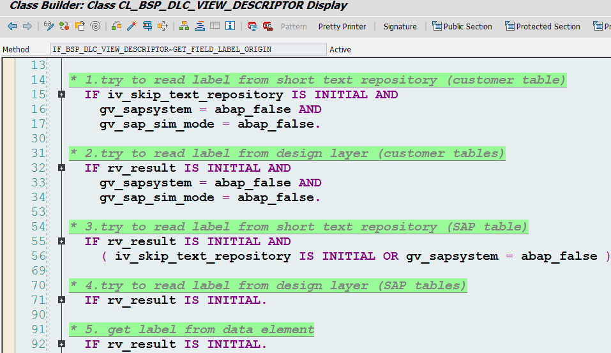Toggle Display/Change mode (glasses-pencil icon)

[x=49, y=26]
